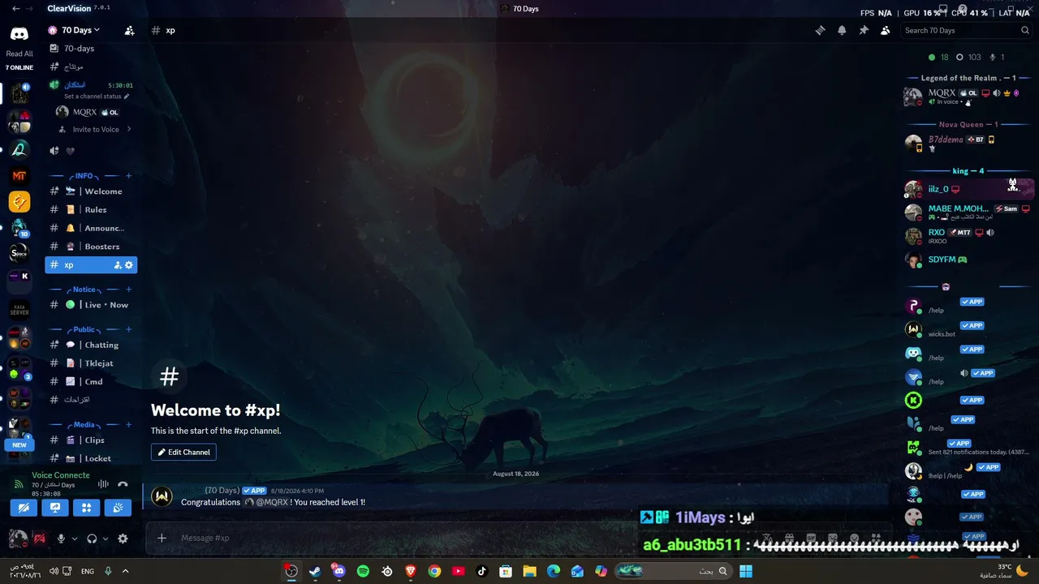Screen dimensions: 1039x584
Task: Open the Tklejat channel
Action: point(91,363)
